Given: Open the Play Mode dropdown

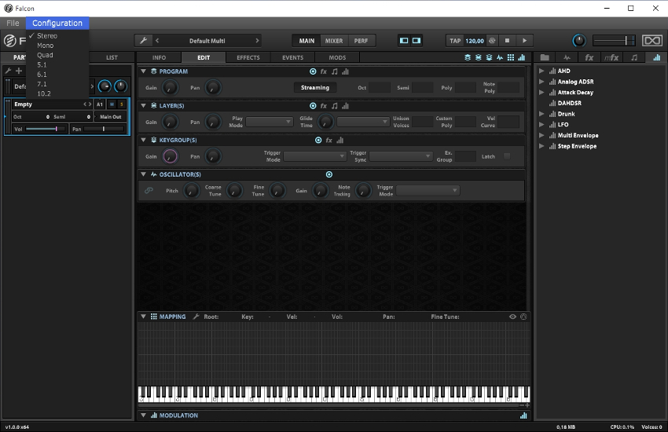Looking at the screenshot, I should pyautogui.click(x=270, y=122).
